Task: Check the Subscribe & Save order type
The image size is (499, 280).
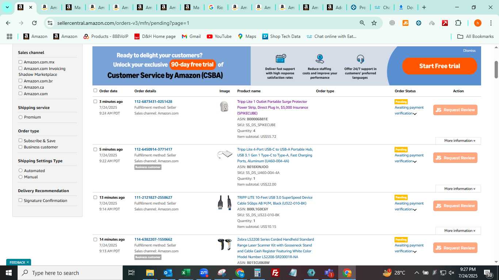Action: (20, 140)
